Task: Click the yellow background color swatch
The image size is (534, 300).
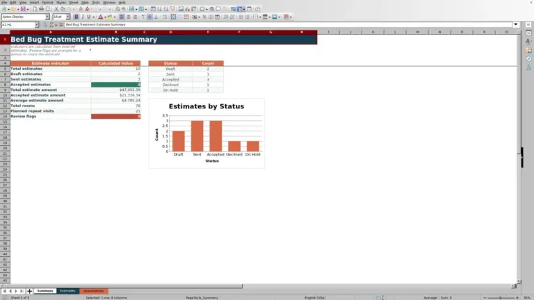Action: 110,17
